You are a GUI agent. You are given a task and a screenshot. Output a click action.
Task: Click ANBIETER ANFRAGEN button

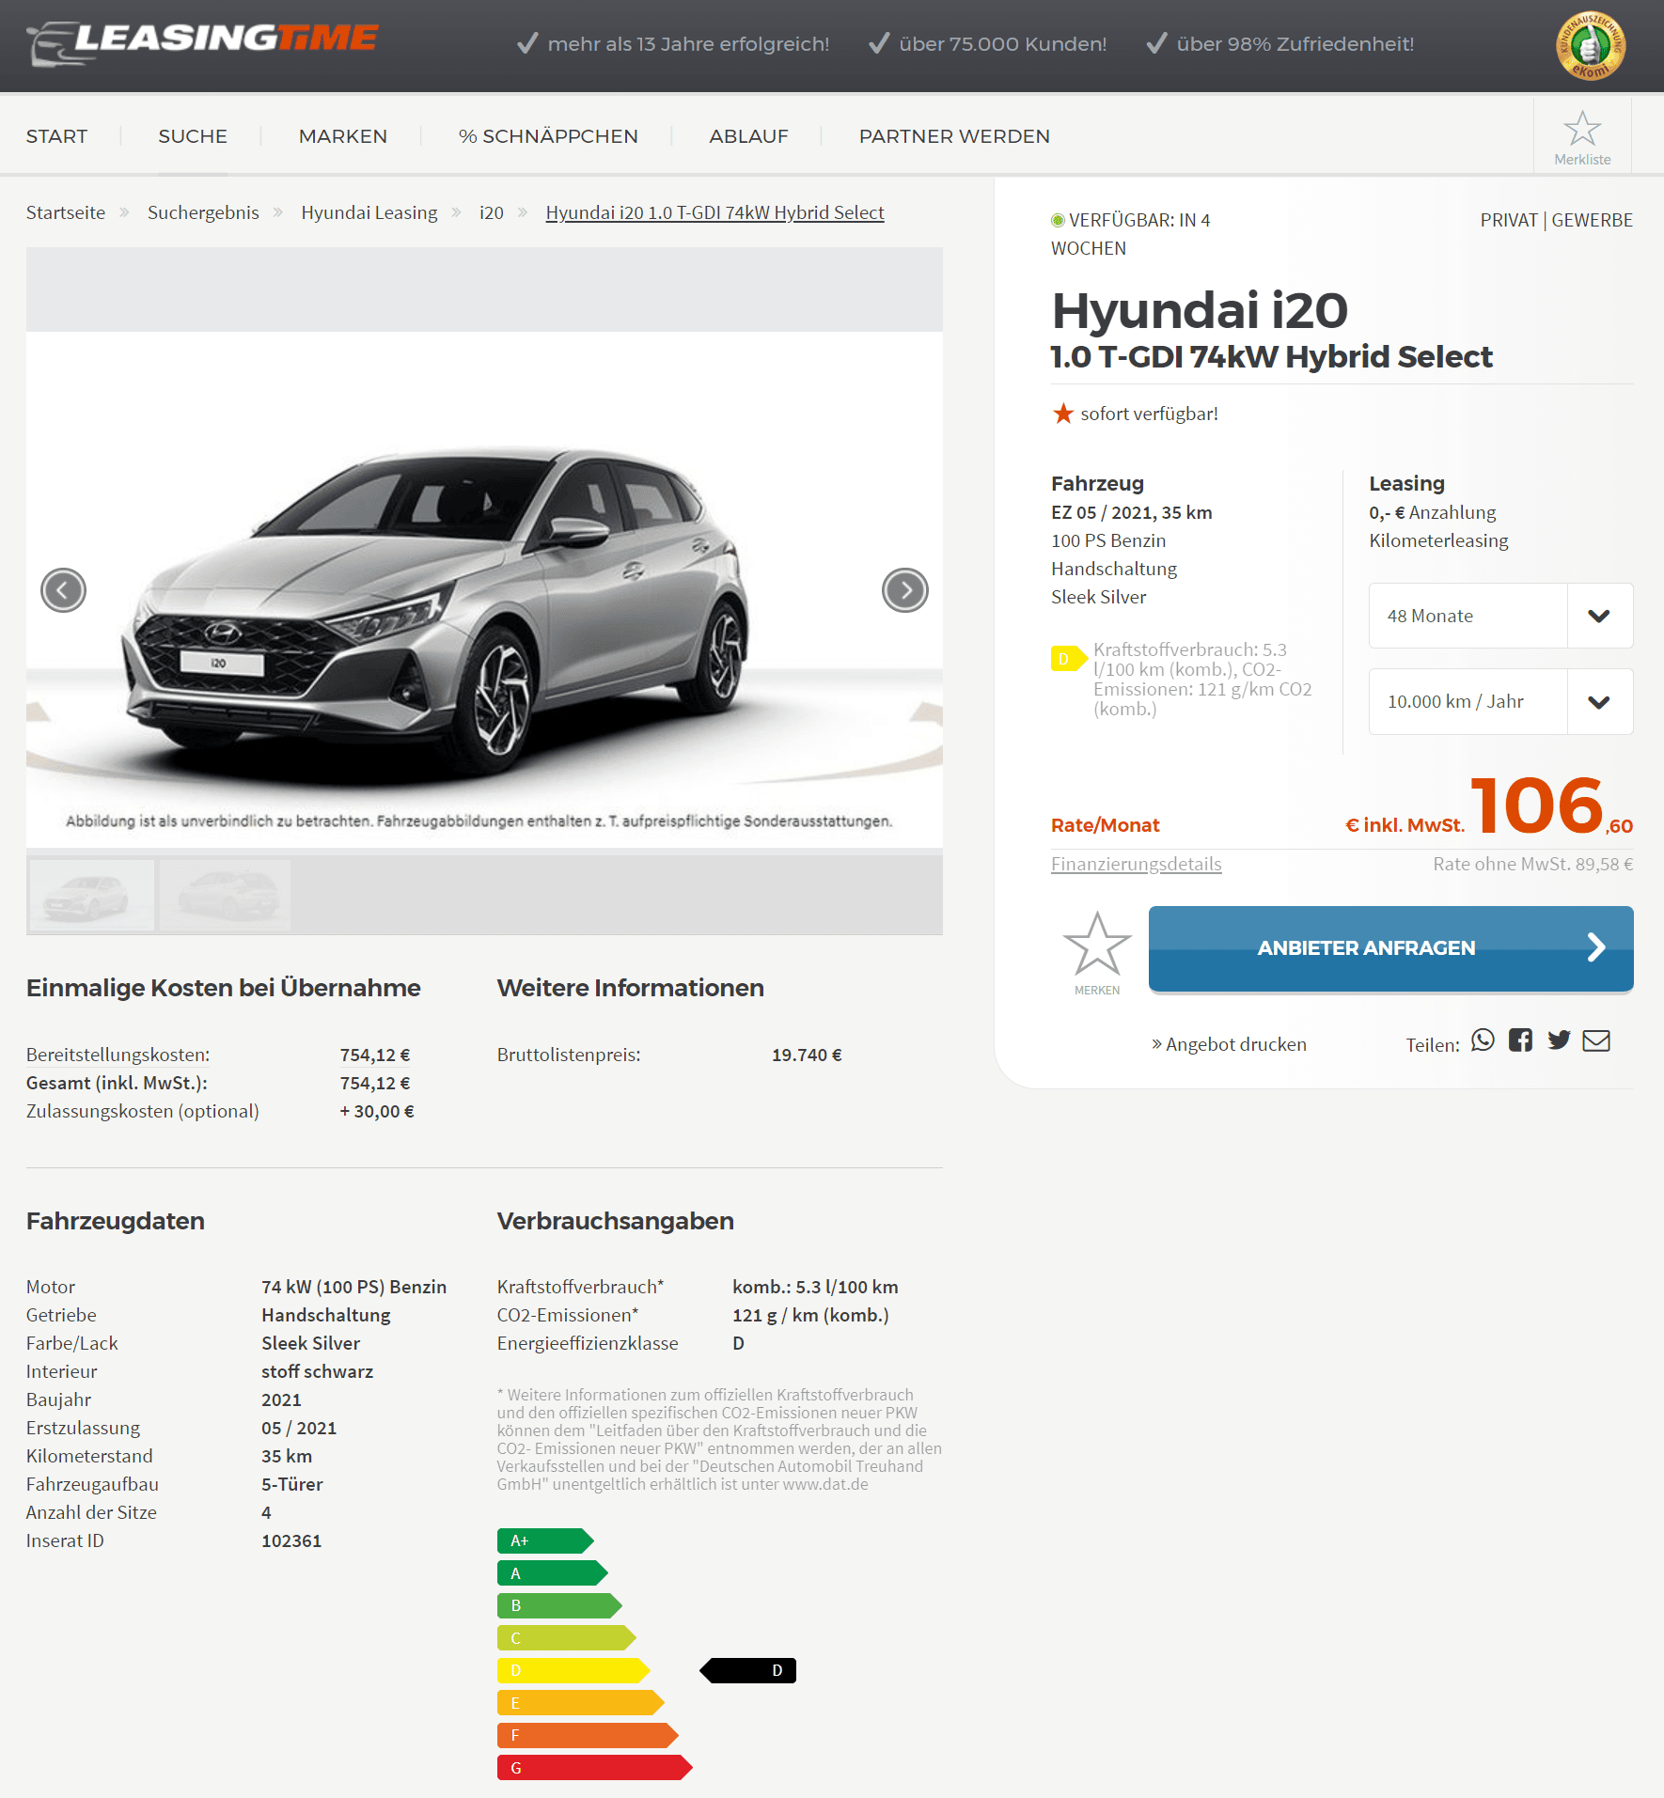click(1390, 948)
